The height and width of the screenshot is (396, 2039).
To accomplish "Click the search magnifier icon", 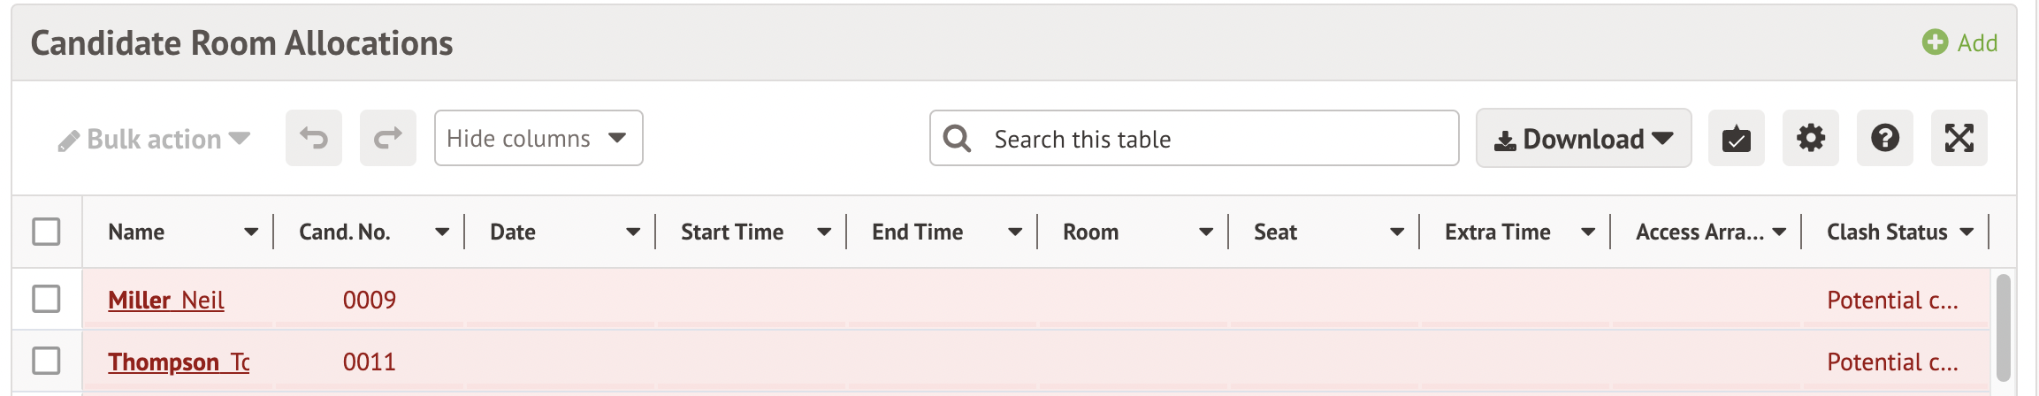I will click(957, 138).
